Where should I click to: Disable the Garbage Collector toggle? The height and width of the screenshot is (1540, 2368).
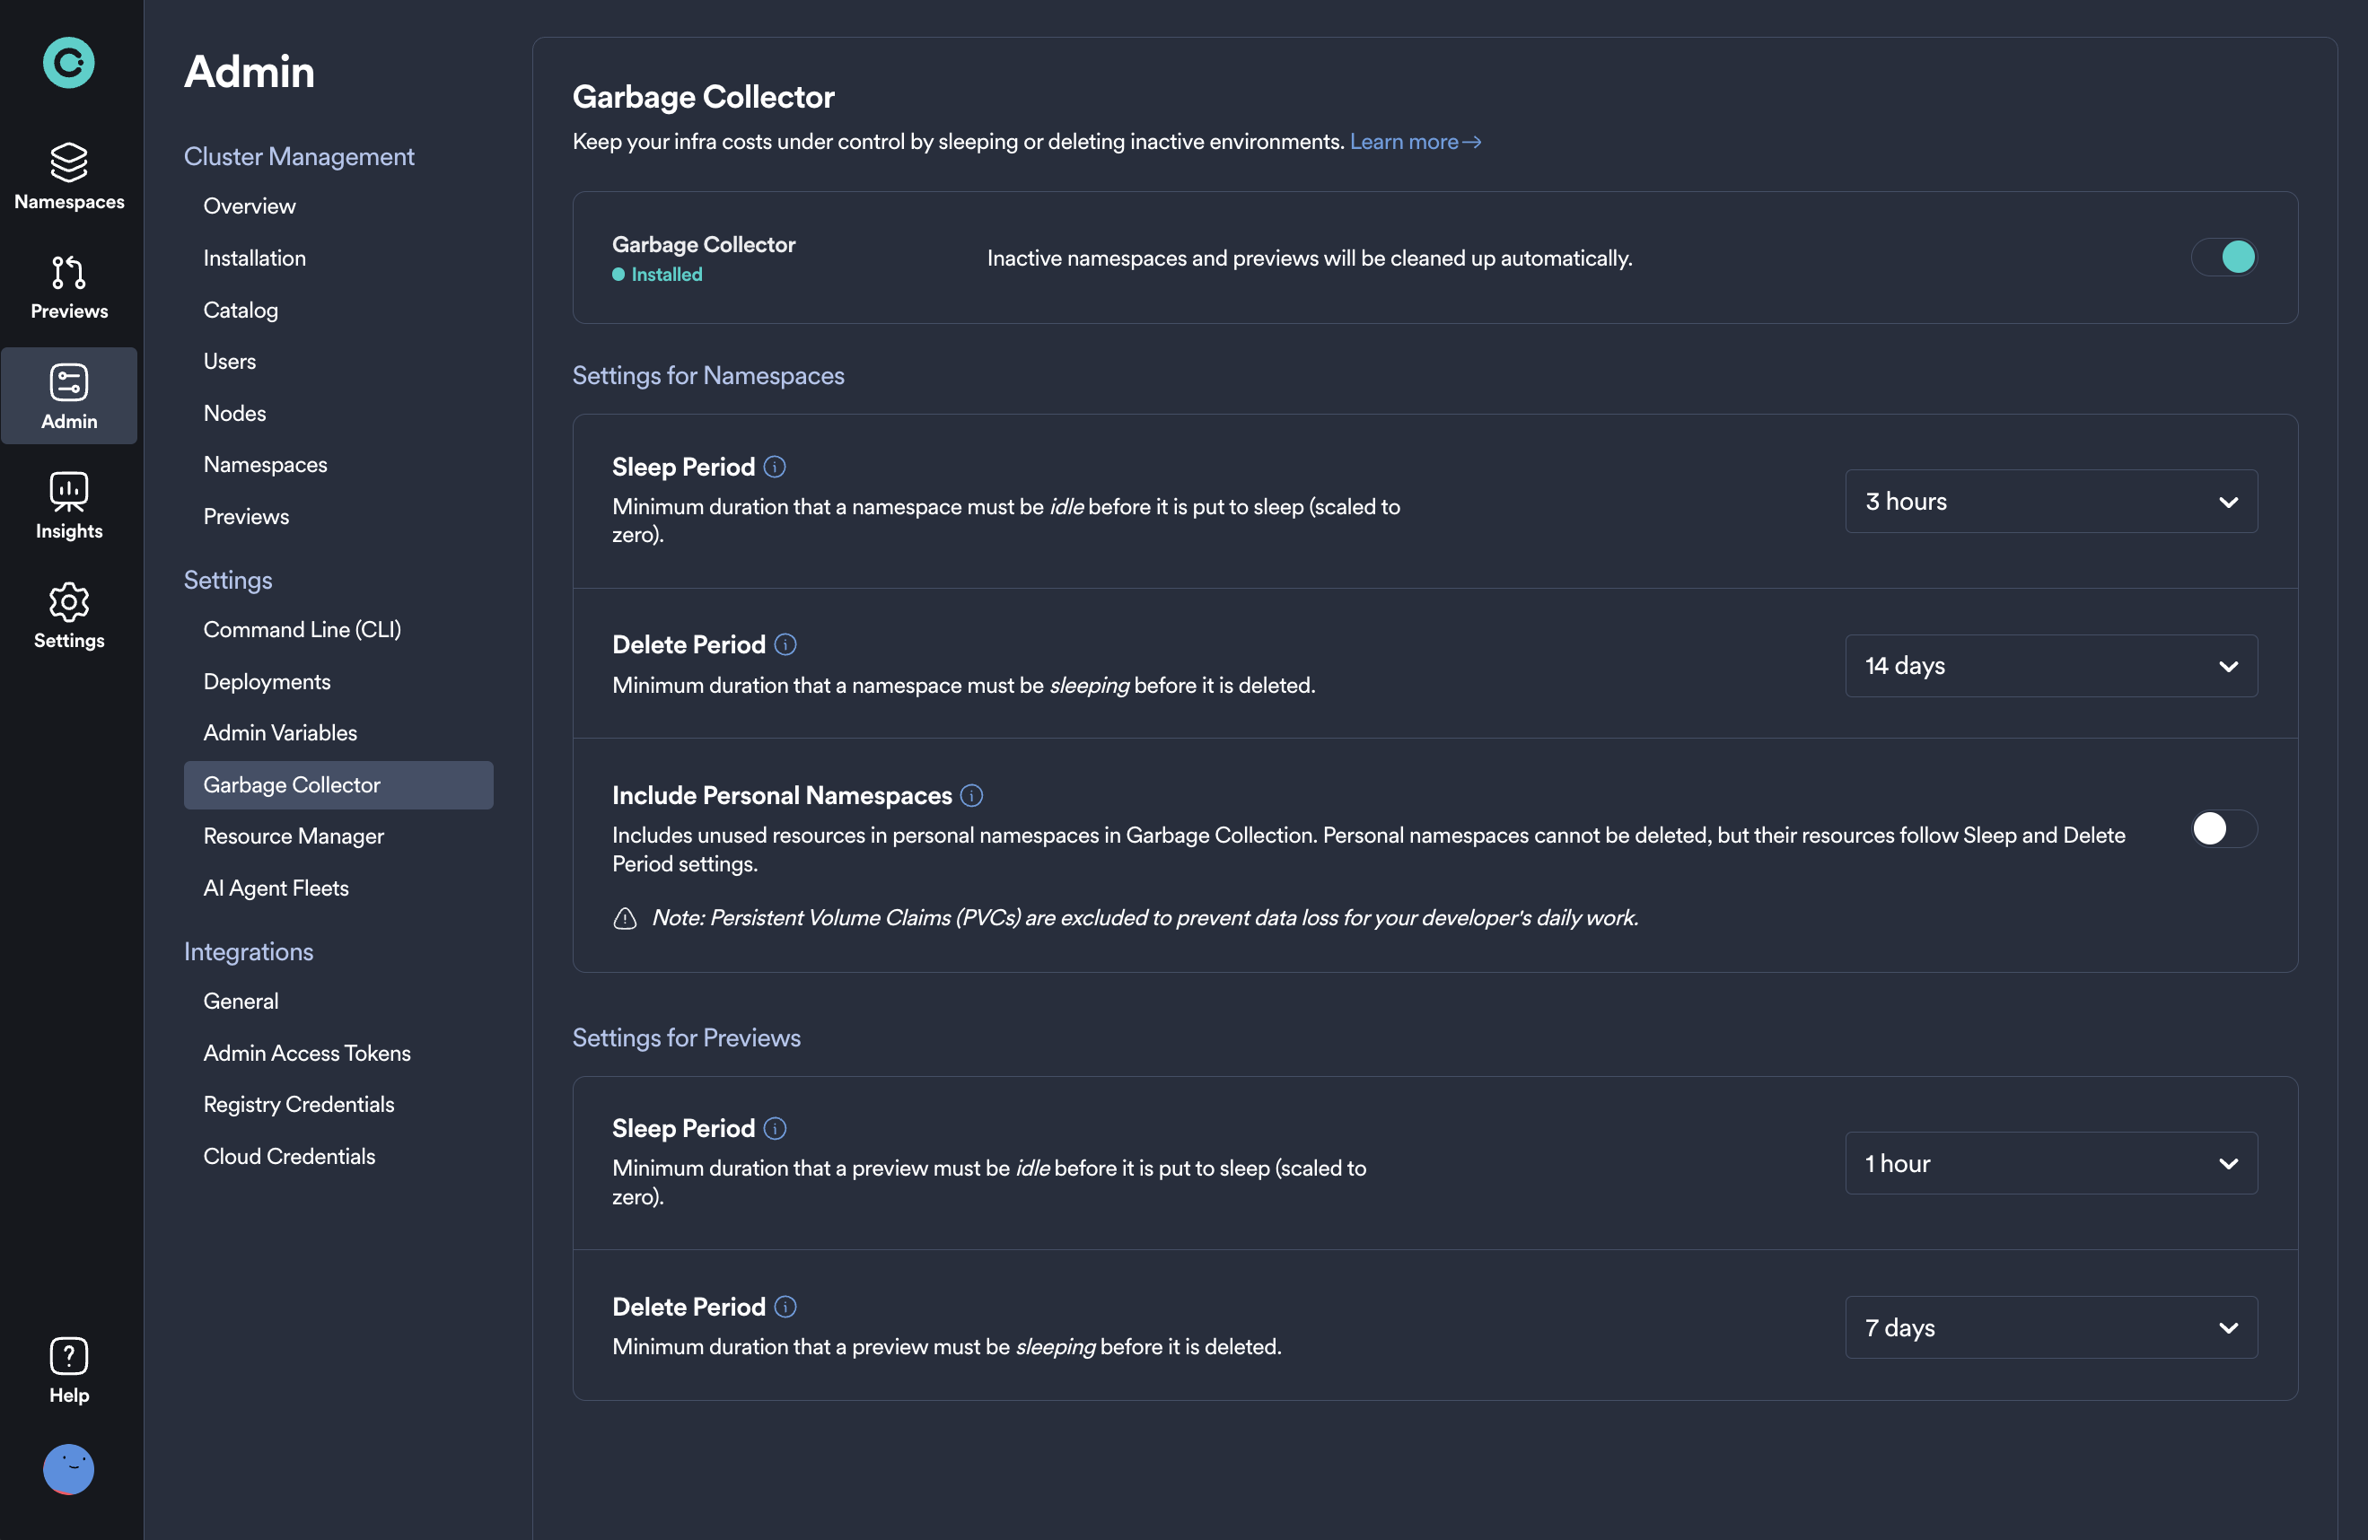point(2224,257)
